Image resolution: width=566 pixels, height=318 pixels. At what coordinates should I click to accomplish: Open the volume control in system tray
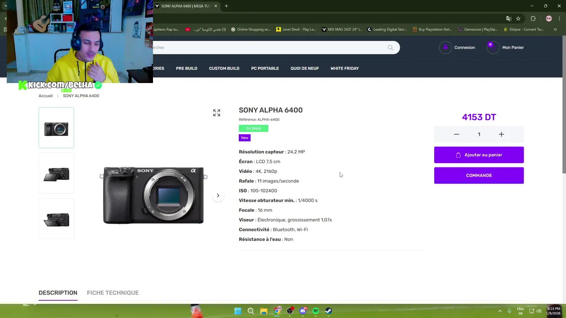(539, 311)
